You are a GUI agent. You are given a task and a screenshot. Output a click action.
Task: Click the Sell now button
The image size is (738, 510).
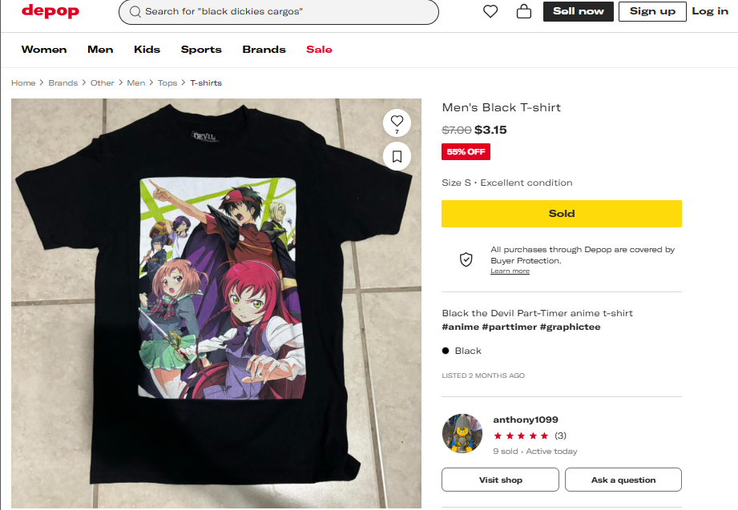[x=579, y=11]
